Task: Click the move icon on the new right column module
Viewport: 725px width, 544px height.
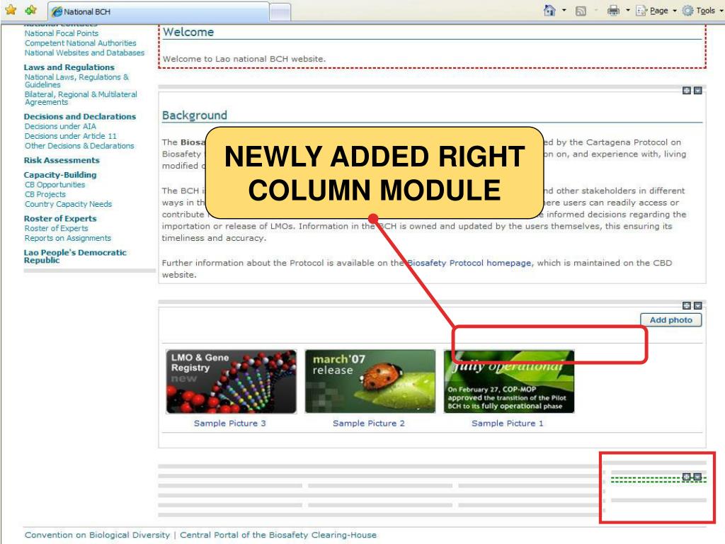Action: (x=687, y=477)
